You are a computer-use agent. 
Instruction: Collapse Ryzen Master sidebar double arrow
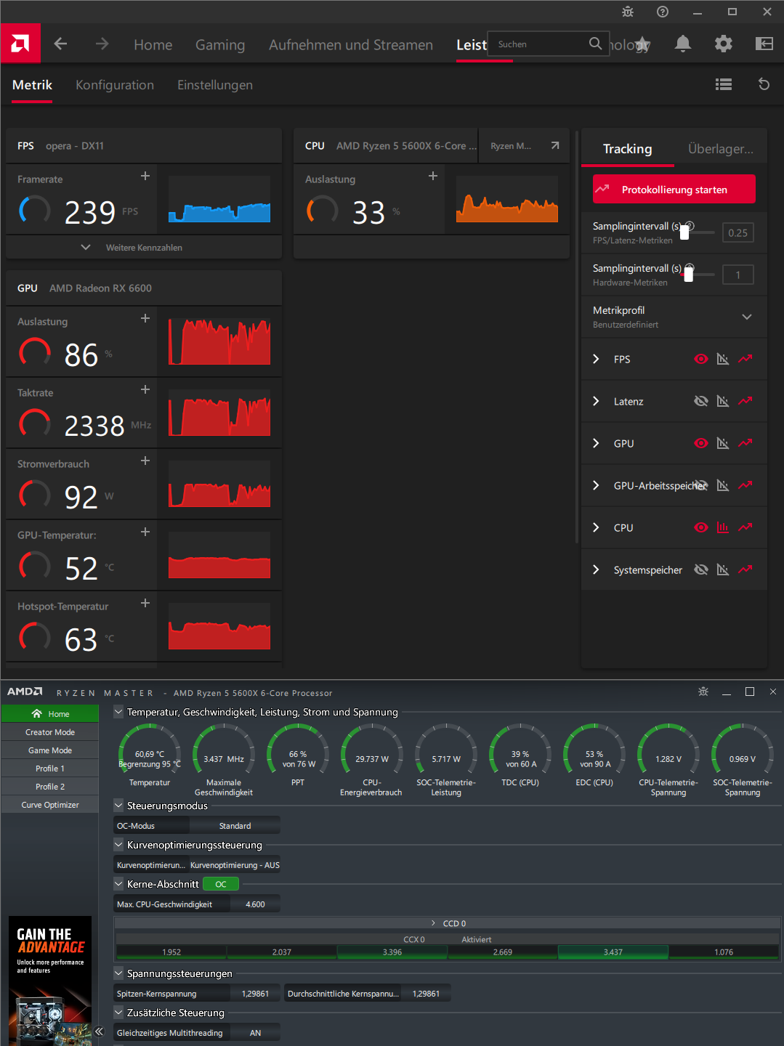point(100,1031)
